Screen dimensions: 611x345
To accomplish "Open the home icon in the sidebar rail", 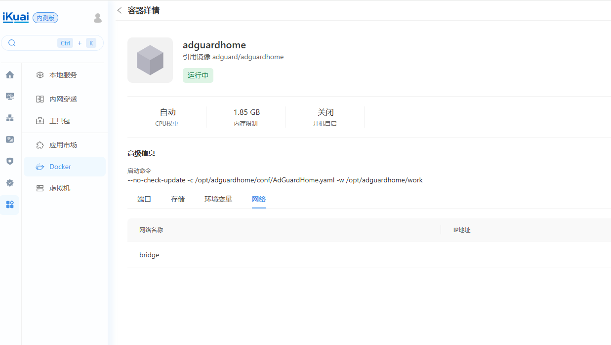I will point(10,75).
